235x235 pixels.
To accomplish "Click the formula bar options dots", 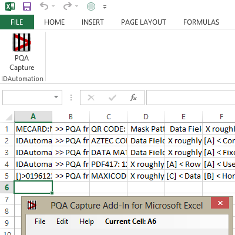I will 71,98.
